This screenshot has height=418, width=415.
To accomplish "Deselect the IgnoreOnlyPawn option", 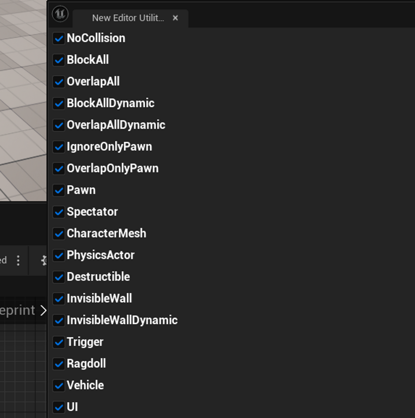I will click(x=58, y=147).
